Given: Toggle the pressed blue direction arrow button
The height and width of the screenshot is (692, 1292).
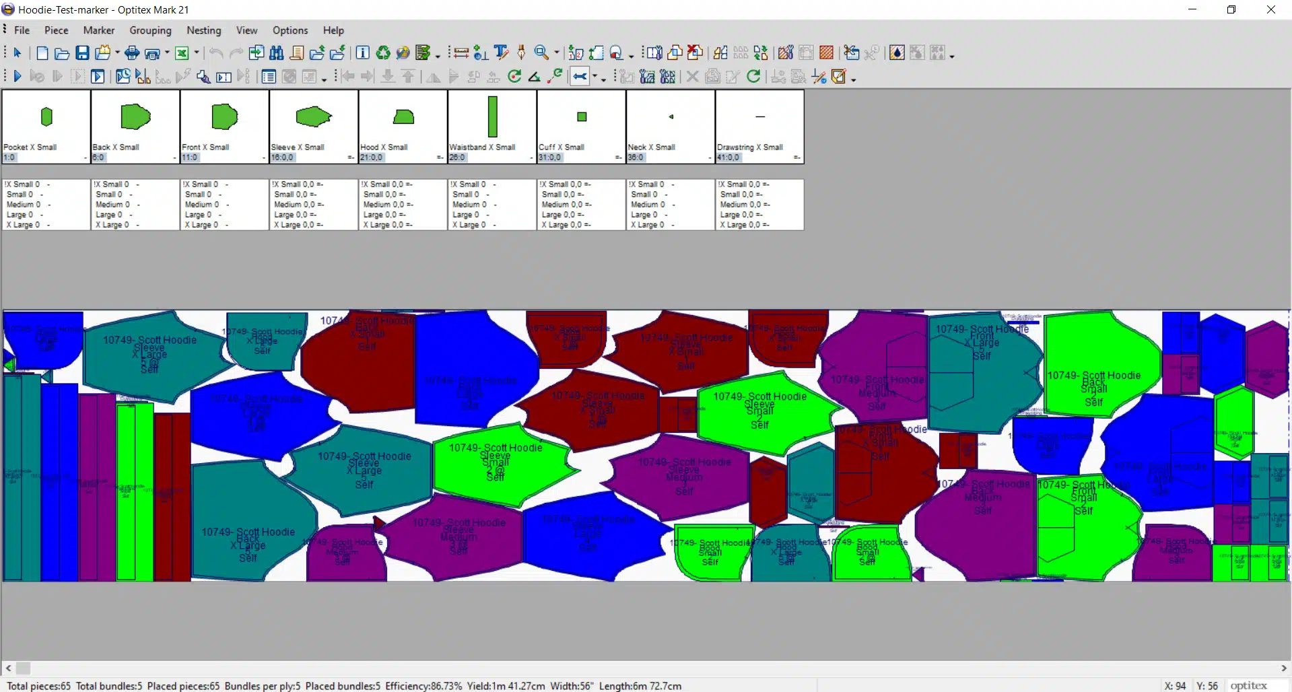Looking at the screenshot, I should pyautogui.click(x=580, y=77).
